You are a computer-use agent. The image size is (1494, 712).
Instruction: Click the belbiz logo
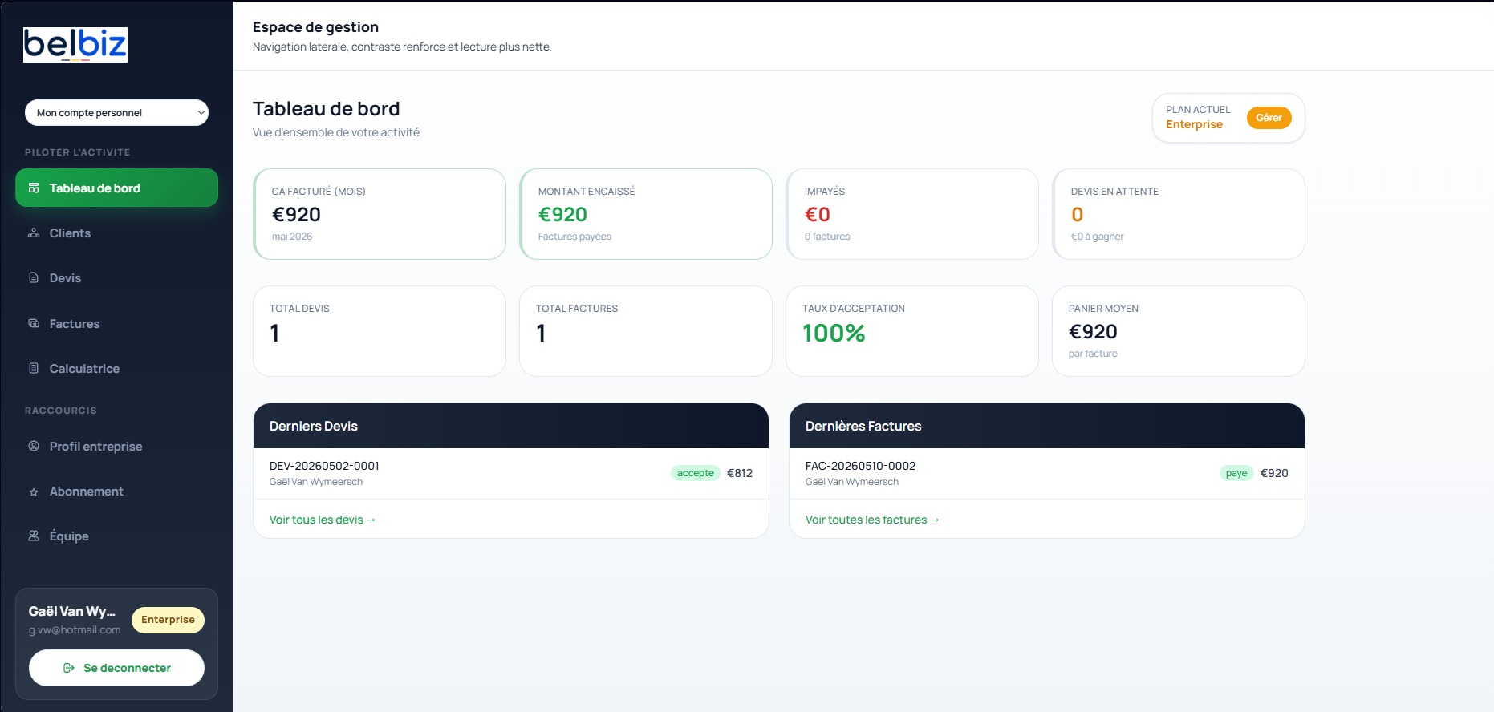tap(75, 45)
